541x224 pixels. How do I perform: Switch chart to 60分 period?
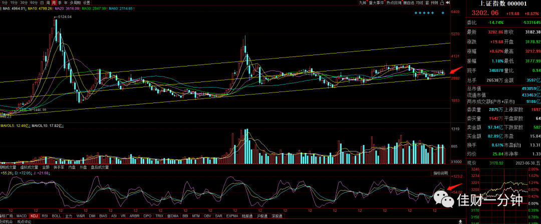click(x=34, y=2)
